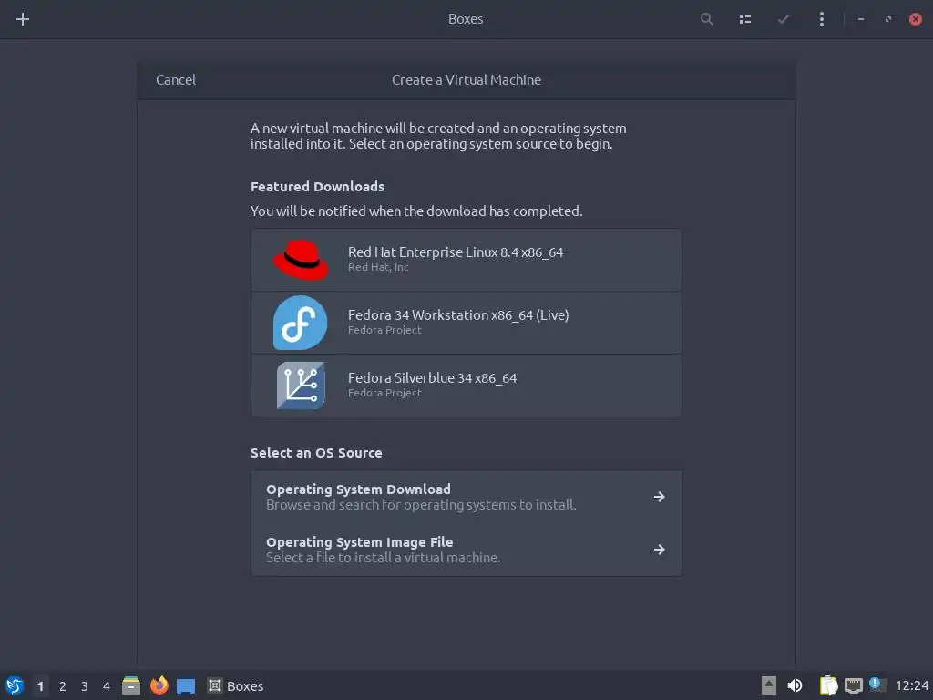Launch Firefox from the taskbar
The width and height of the screenshot is (933, 700).
coord(159,685)
